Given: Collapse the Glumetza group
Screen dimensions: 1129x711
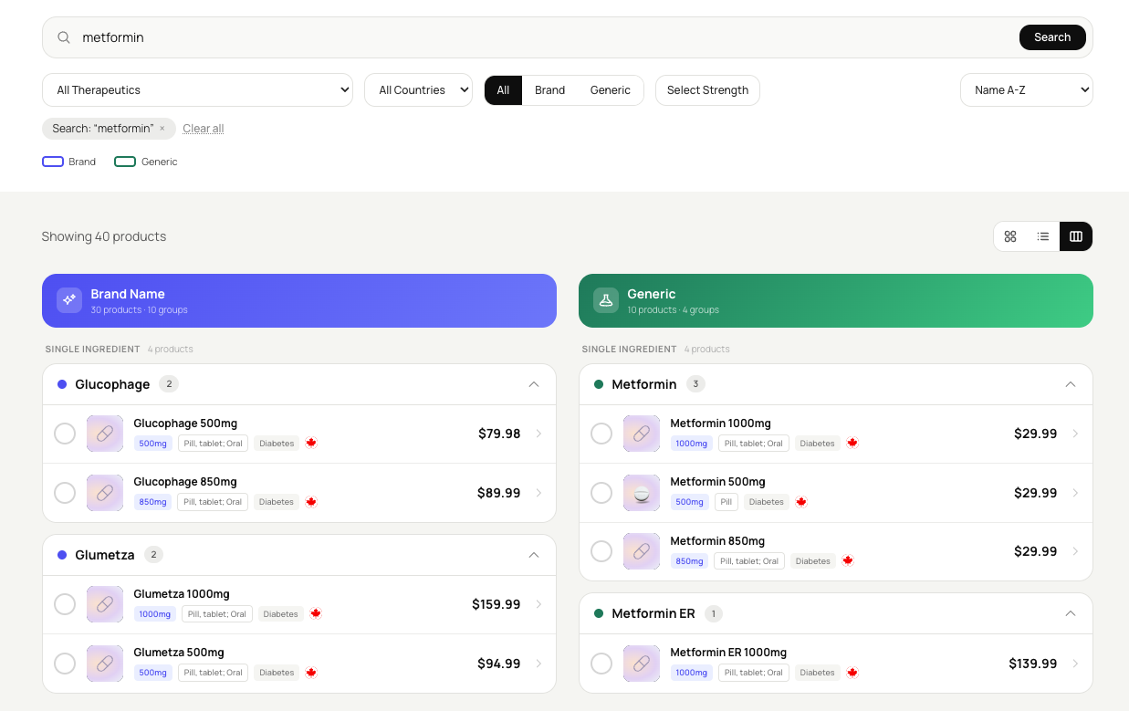Looking at the screenshot, I should (x=534, y=555).
